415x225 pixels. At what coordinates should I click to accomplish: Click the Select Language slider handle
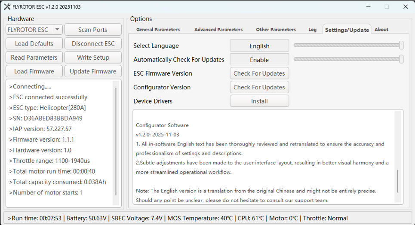pos(401,45)
